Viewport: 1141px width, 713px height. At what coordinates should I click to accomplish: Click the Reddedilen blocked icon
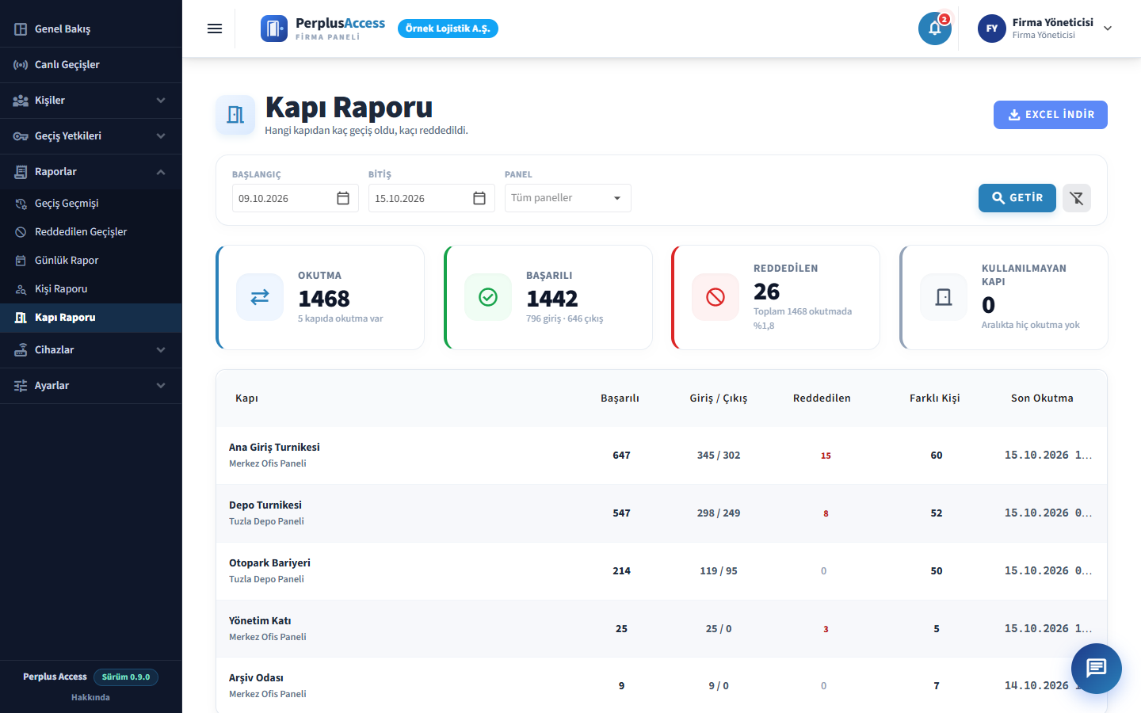pos(716,297)
